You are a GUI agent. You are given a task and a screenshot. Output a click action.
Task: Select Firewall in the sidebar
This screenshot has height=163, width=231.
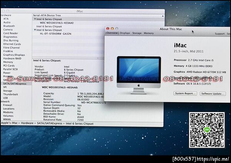[8, 105]
